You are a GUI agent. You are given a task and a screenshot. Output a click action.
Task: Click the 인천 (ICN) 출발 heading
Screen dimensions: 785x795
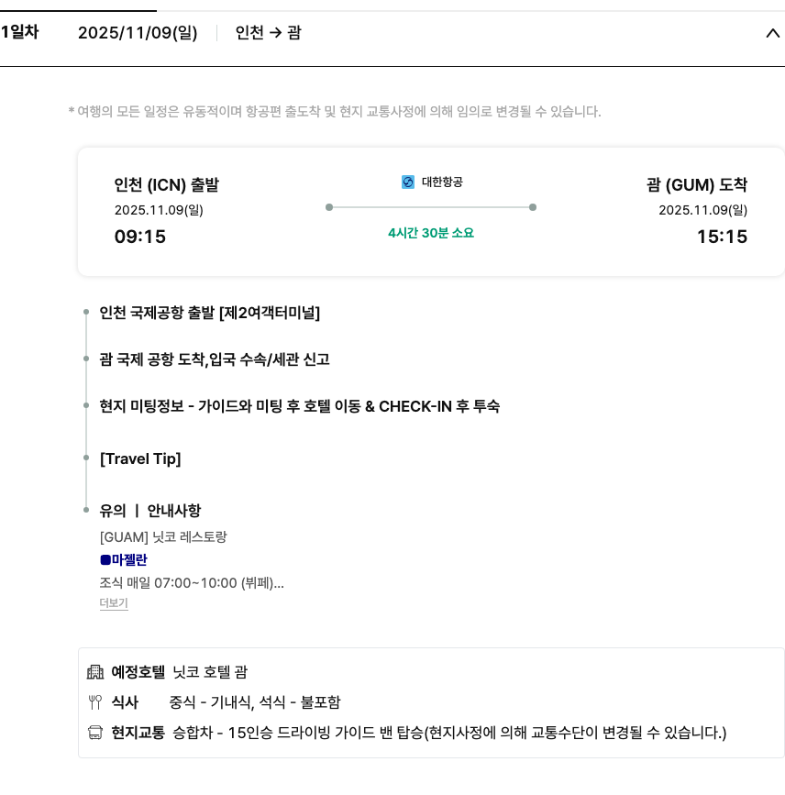coord(167,185)
